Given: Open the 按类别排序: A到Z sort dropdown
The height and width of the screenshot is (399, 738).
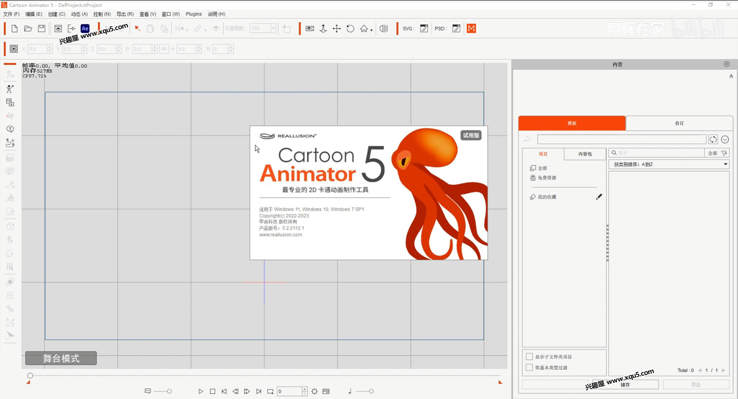Looking at the screenshot, I should [x=669, y=164].
